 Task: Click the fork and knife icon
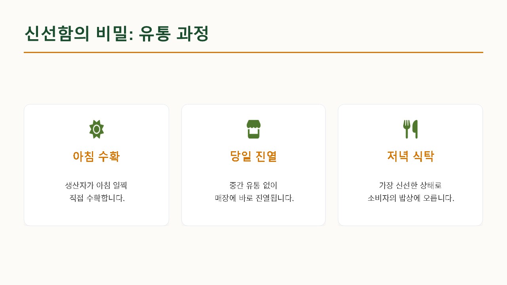(x=410, y=129)
